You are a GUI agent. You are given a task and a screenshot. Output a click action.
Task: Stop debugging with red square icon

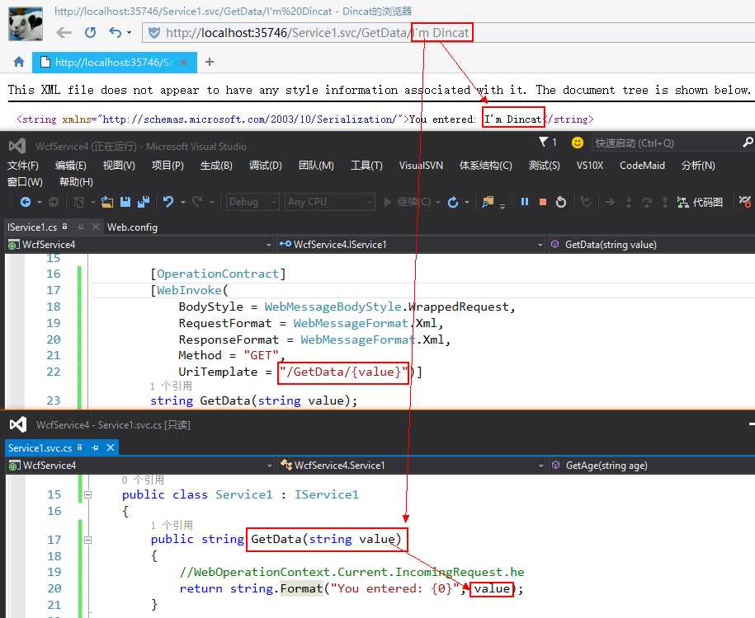click(x=543, y=202)
